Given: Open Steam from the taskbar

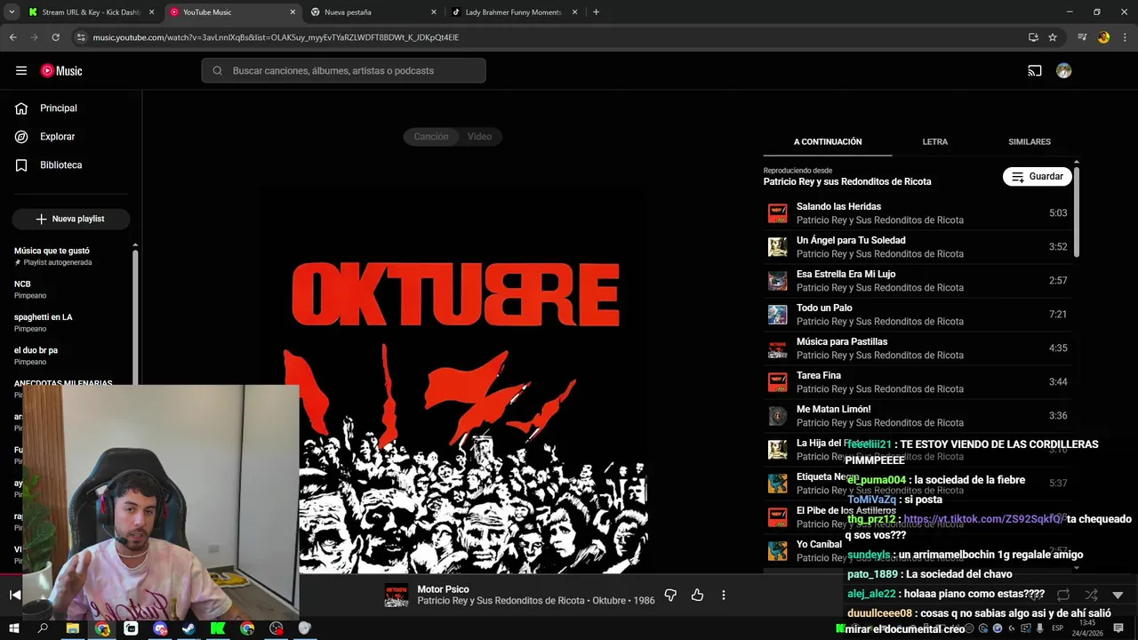Looking at the screenshot, I should point(188,628).
